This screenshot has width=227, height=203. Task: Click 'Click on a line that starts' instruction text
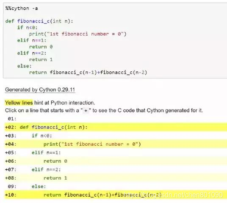coord(104,110)
